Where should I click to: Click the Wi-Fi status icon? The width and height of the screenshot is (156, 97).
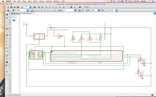[112, 1]
